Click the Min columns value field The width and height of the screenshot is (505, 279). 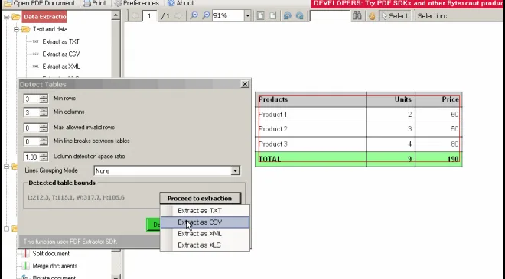[x=31, y=112]
